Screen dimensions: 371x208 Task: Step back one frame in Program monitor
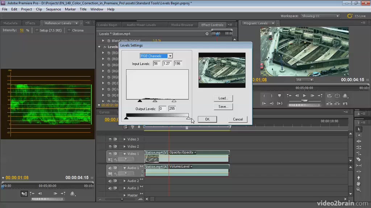pyautogui.click(x=297, y=95)
